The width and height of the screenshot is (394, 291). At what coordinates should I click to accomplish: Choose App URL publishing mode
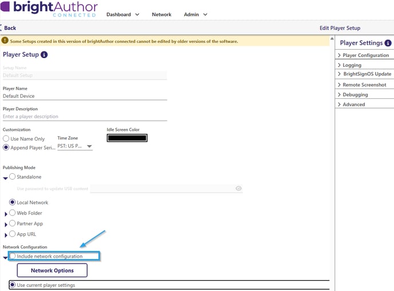(13, 234)
